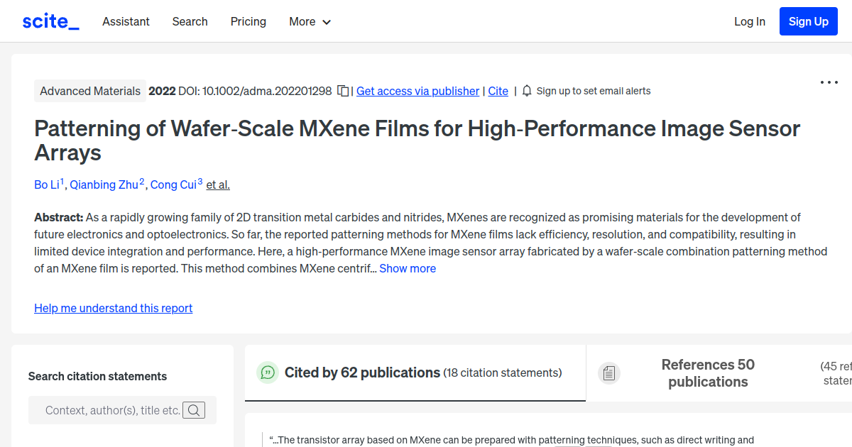Viewport: 852px width, 447px height.
Task: Open the scite_ logo to go home
Action: [50, 21]
